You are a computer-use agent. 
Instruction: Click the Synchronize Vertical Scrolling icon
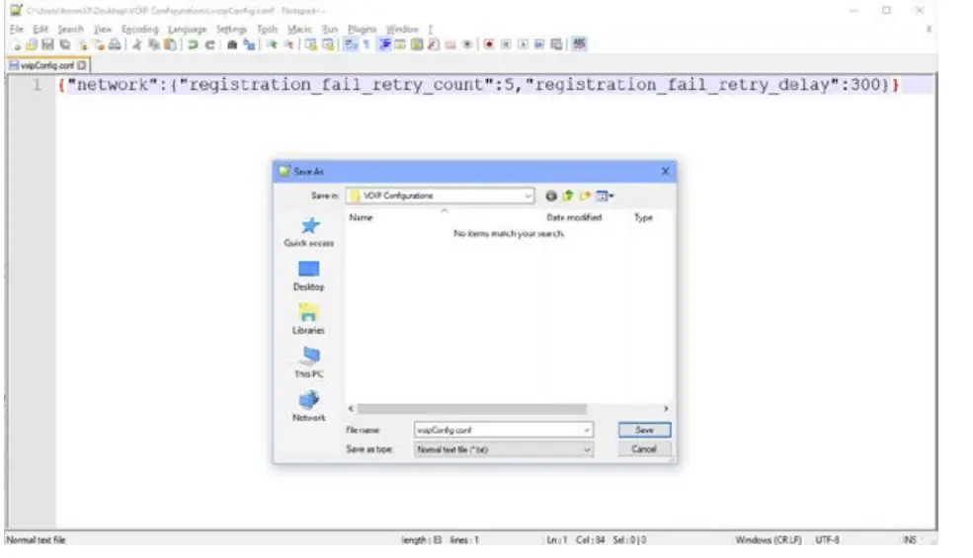tap(311, 44)
